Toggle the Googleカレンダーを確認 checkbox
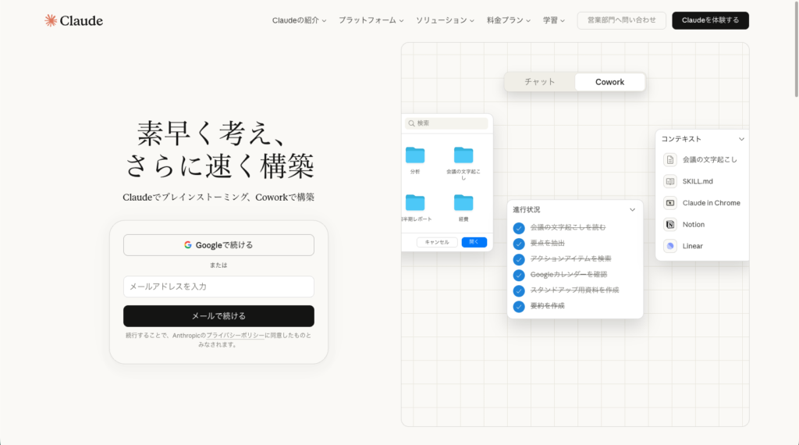 (x=519, y=275)
